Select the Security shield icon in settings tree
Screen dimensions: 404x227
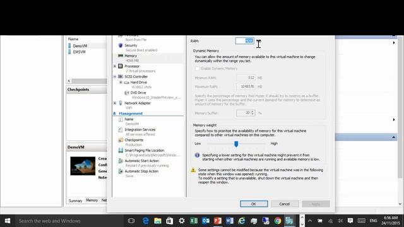pyautogui.click(x=121, y=45)
